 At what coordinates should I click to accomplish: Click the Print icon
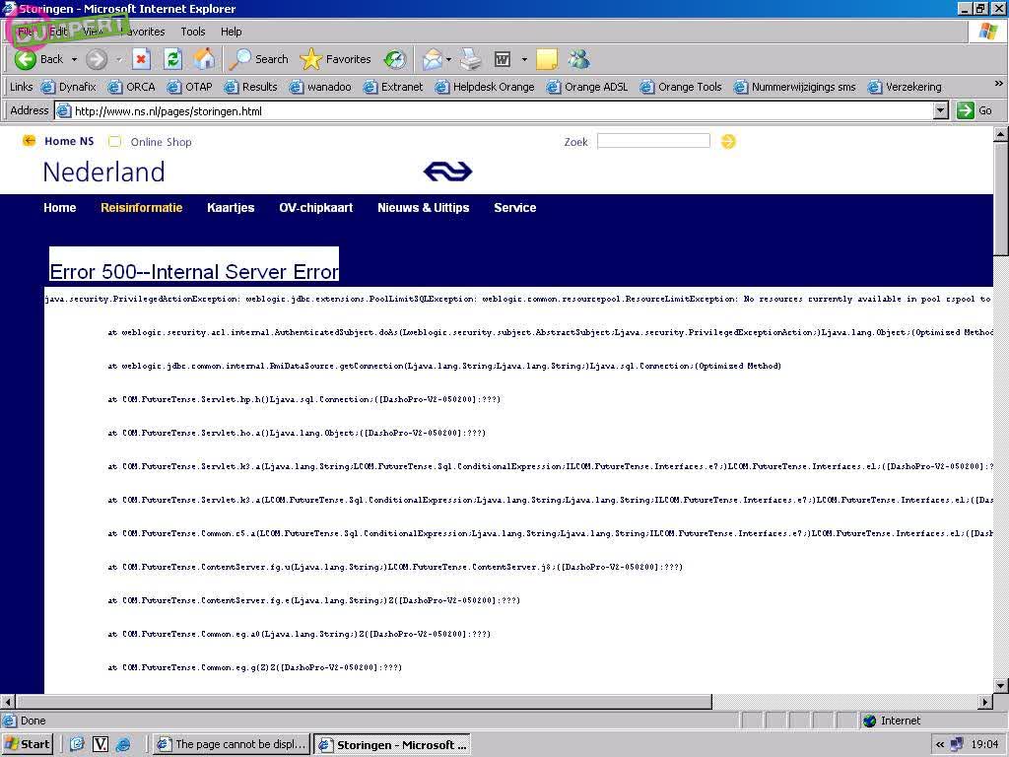470,59
